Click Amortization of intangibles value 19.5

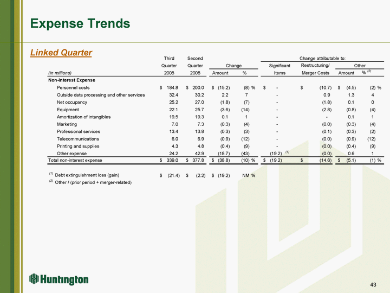(x=174, y=117)
